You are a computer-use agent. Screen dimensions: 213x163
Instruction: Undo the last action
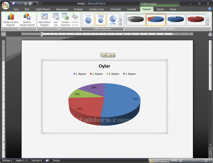[18, 3]
